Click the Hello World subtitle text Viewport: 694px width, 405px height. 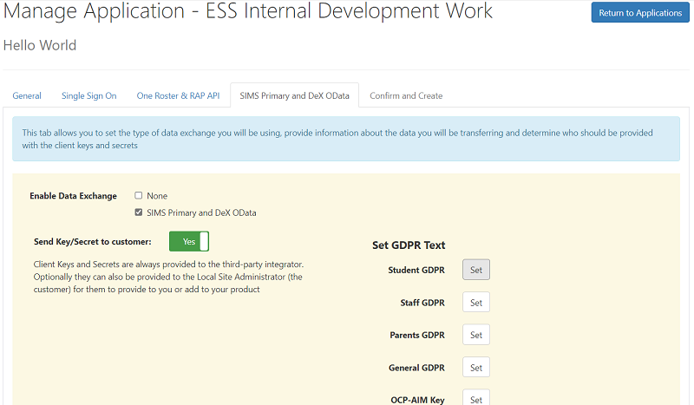(x=40, y=45)
